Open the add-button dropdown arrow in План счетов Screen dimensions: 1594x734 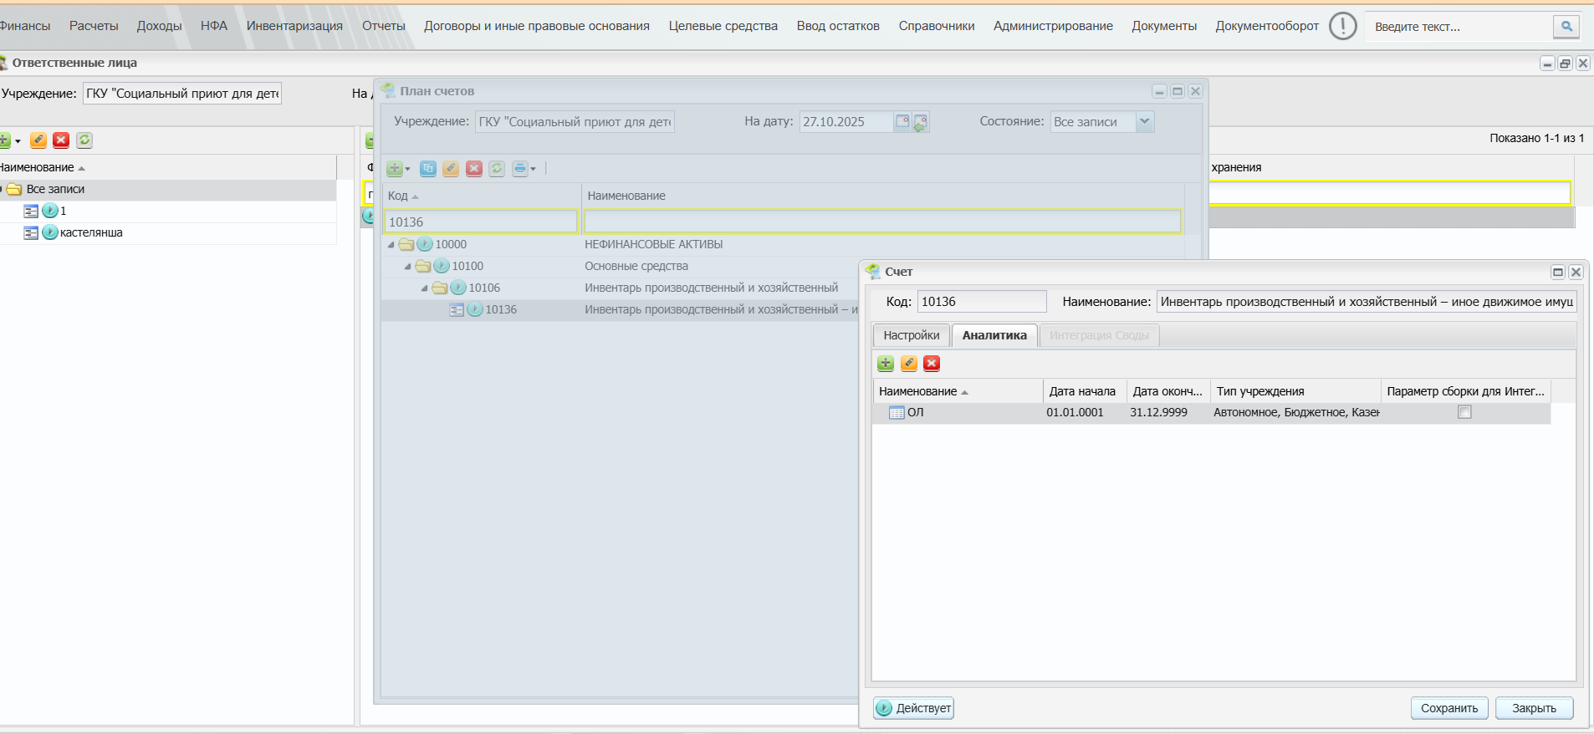408,169
